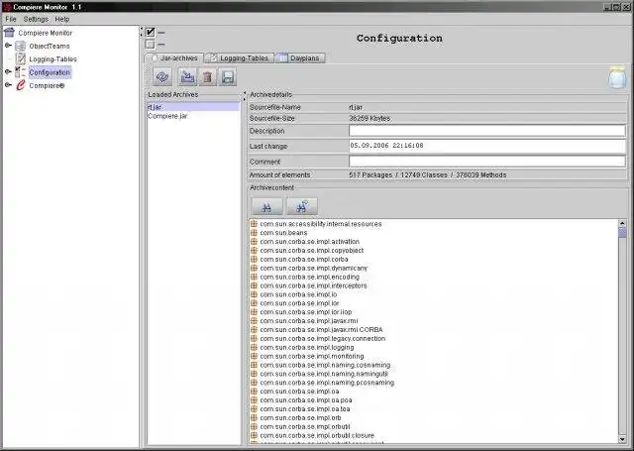This screenshot has width=634, height=451.
Task: Click the import jar archive button
Action: pos(187,76)
